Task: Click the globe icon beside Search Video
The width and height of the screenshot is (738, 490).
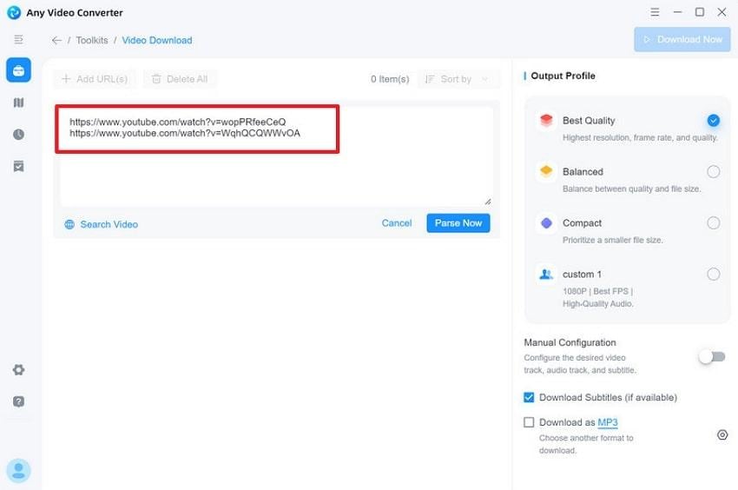Action: point(69,224)
